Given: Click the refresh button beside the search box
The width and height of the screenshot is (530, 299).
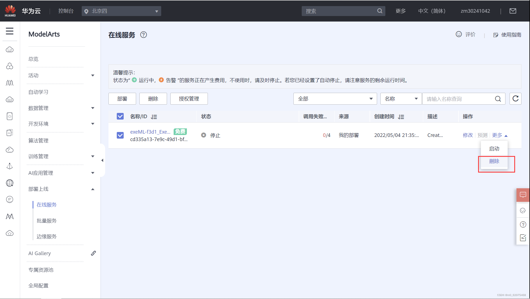Looking at the screenshot, I should click(x=515, y=99).
